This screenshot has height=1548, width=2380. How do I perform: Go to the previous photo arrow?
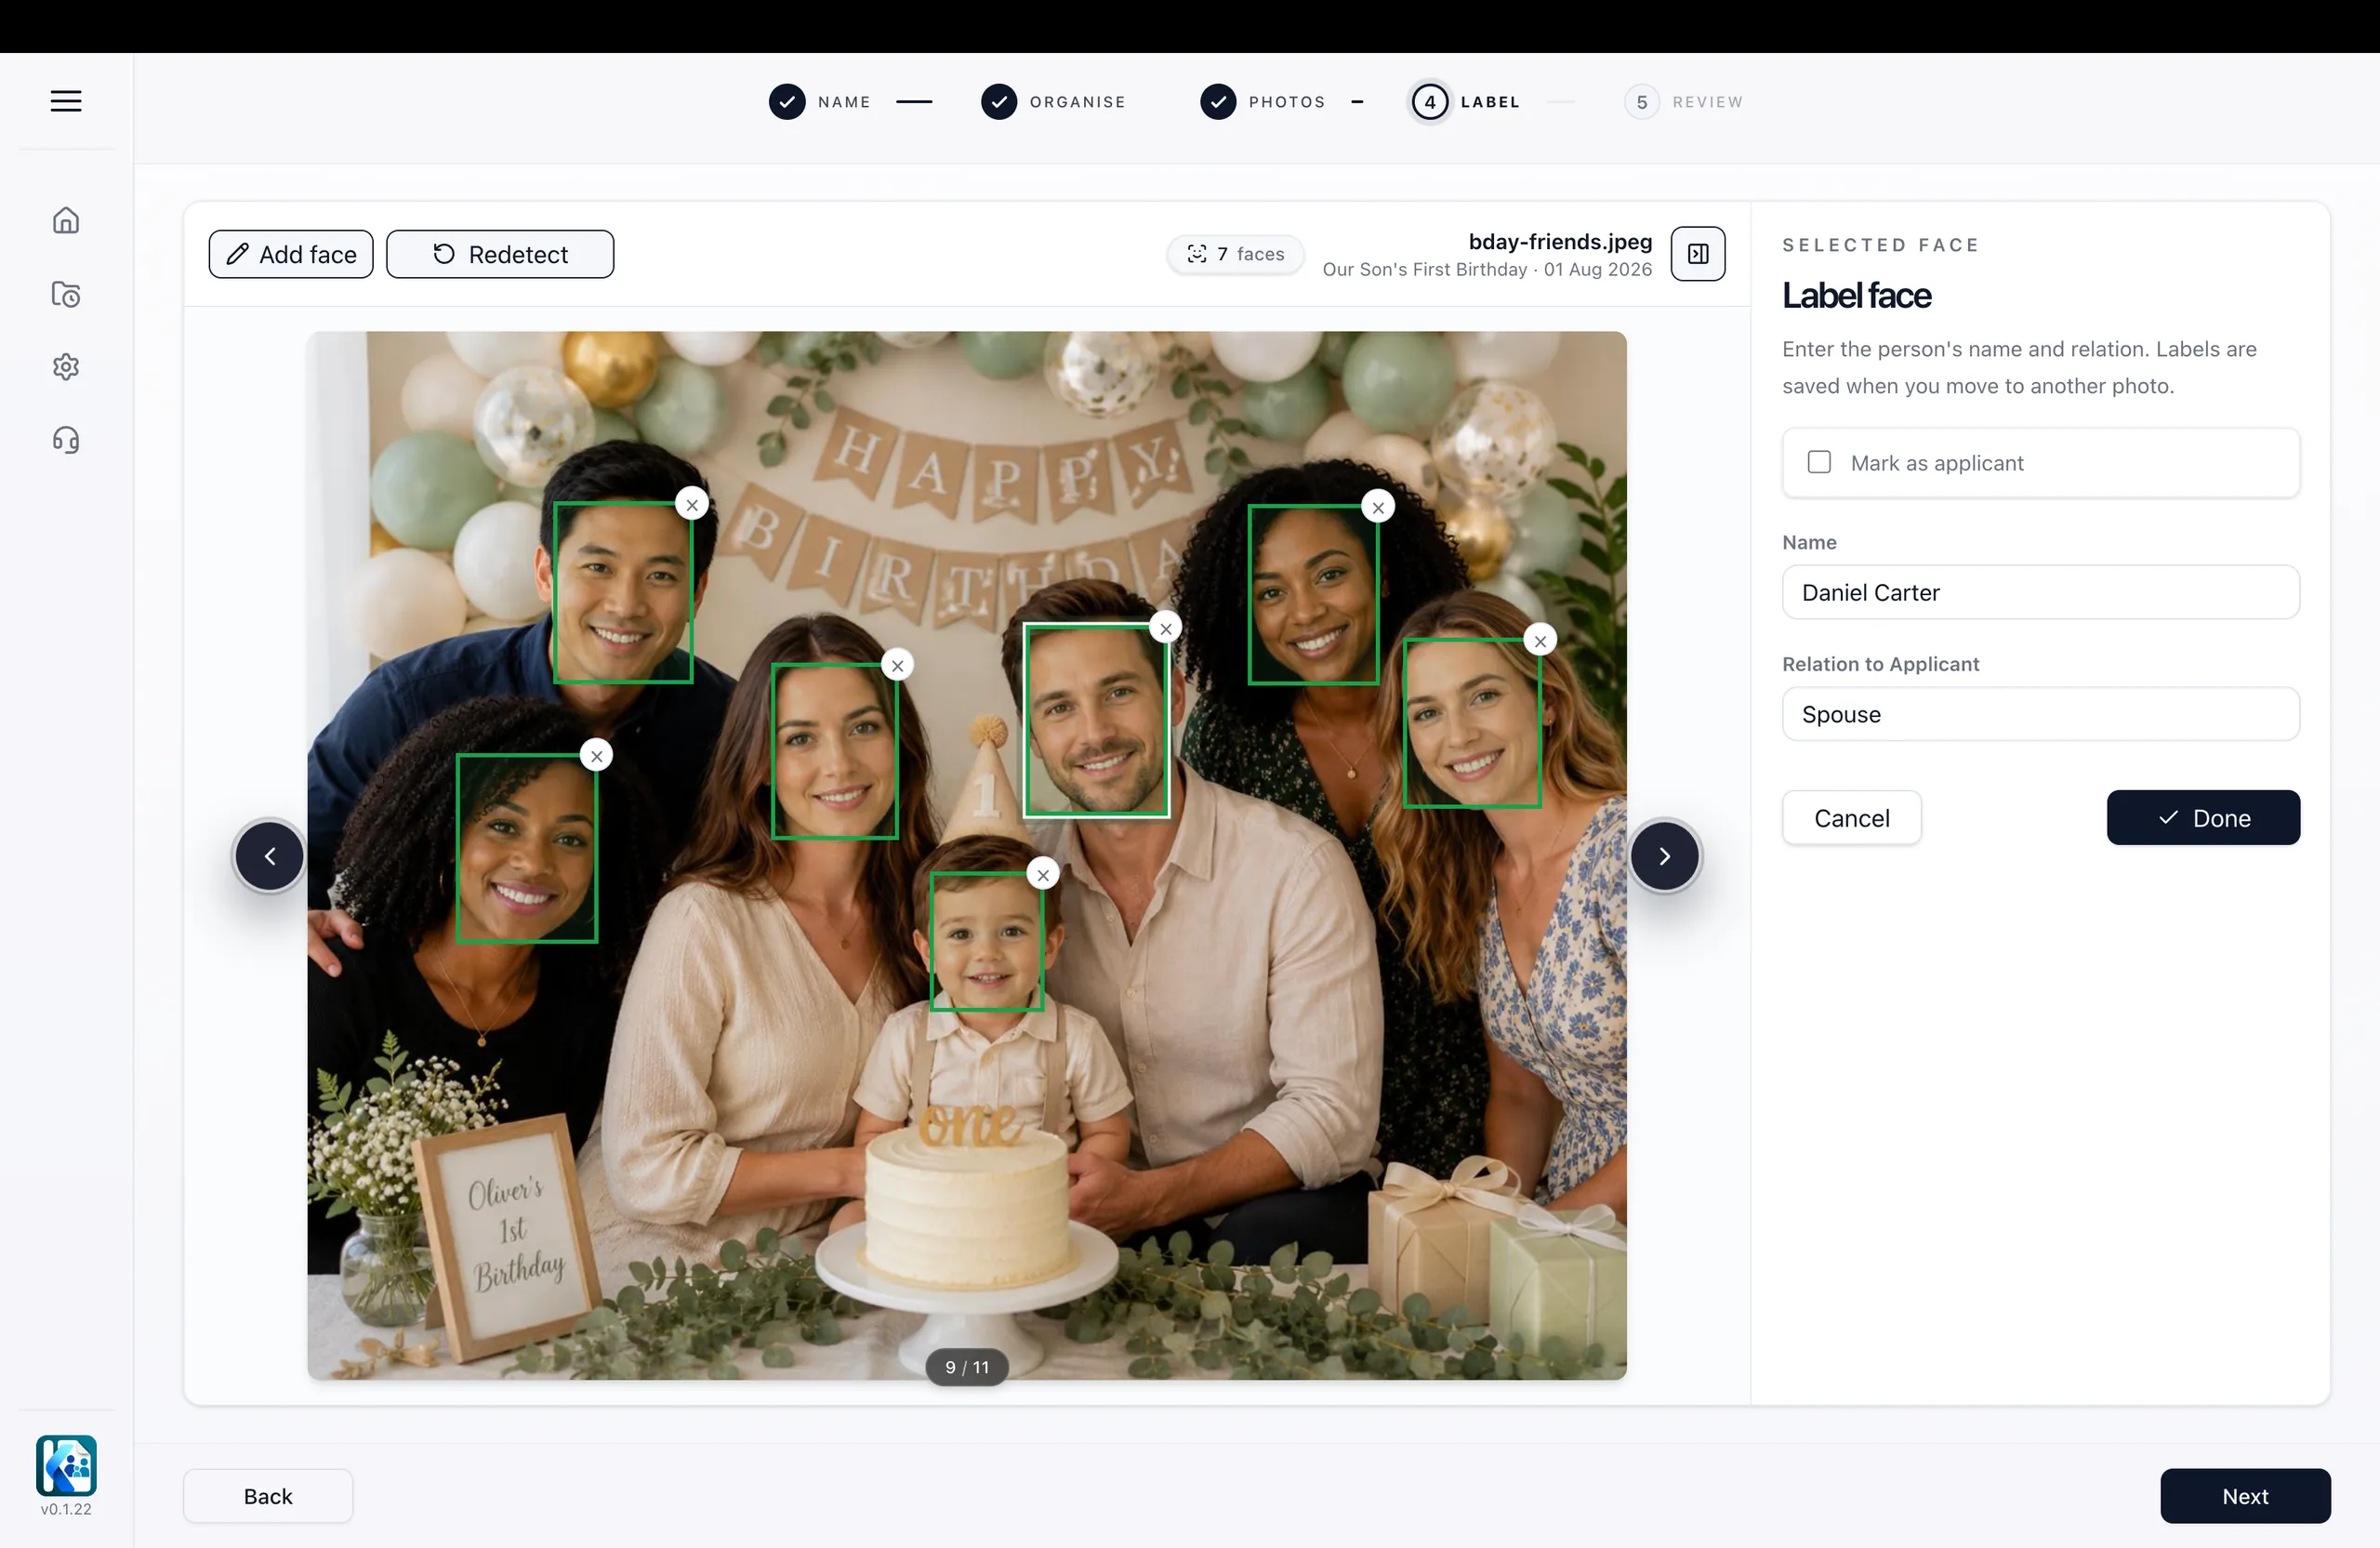[270, 856]
